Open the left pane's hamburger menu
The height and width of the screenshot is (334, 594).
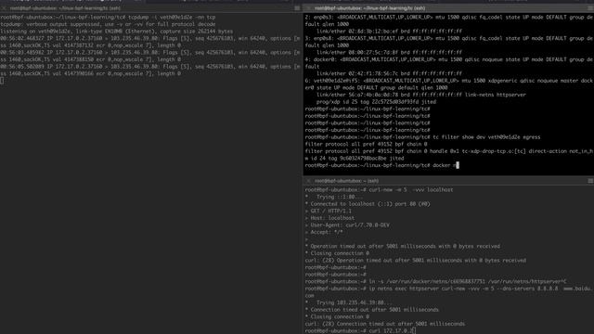[297, 8]
